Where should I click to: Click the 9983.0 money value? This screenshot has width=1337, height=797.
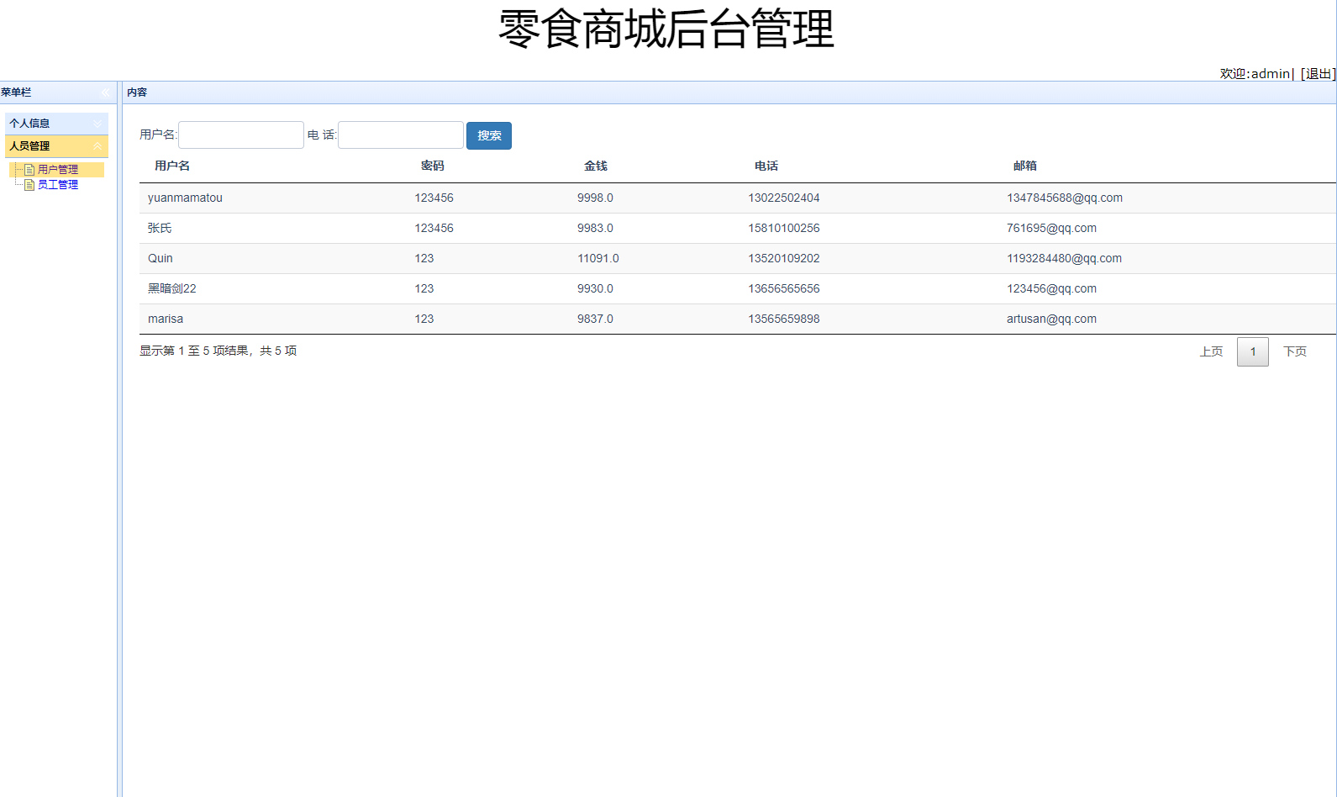(x=595, y=229)
